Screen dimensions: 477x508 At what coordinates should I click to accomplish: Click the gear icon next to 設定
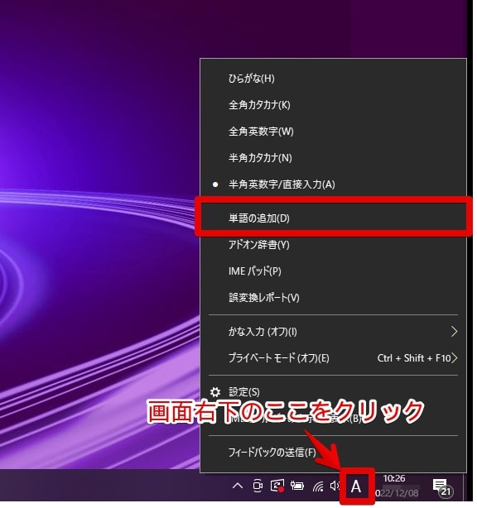click(x=215, y=392)
